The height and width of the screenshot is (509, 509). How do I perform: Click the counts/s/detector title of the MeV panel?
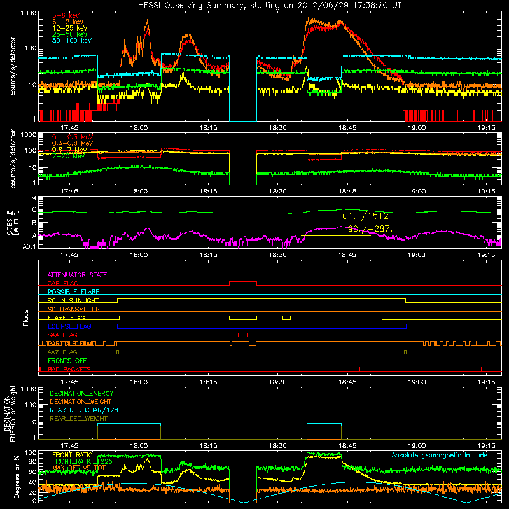coord(13,158)
